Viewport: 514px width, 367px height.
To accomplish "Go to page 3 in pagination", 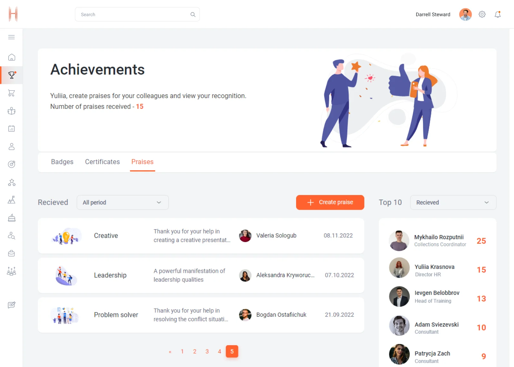I will pos(207,352).
